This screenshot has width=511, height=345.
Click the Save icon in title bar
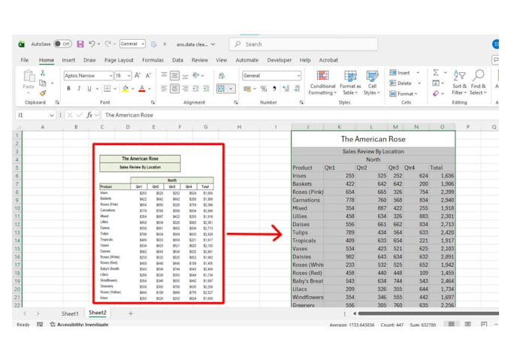click(x=80, y=44)
